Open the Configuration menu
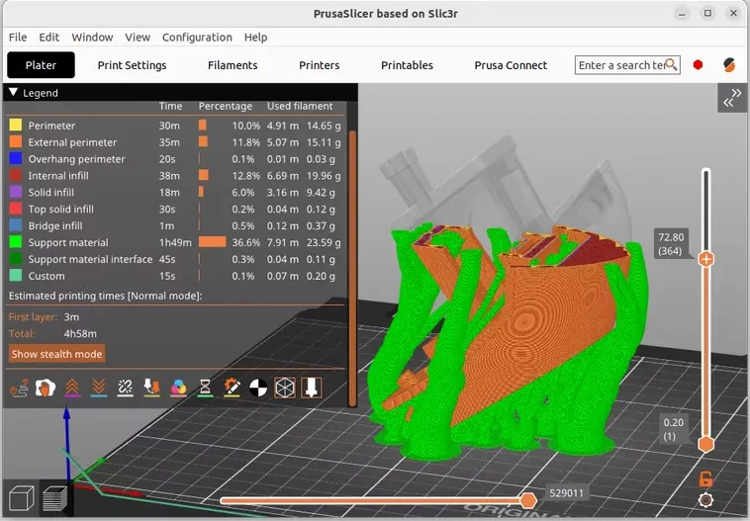Viewport: 750px width, 521px height. [197, 38]
